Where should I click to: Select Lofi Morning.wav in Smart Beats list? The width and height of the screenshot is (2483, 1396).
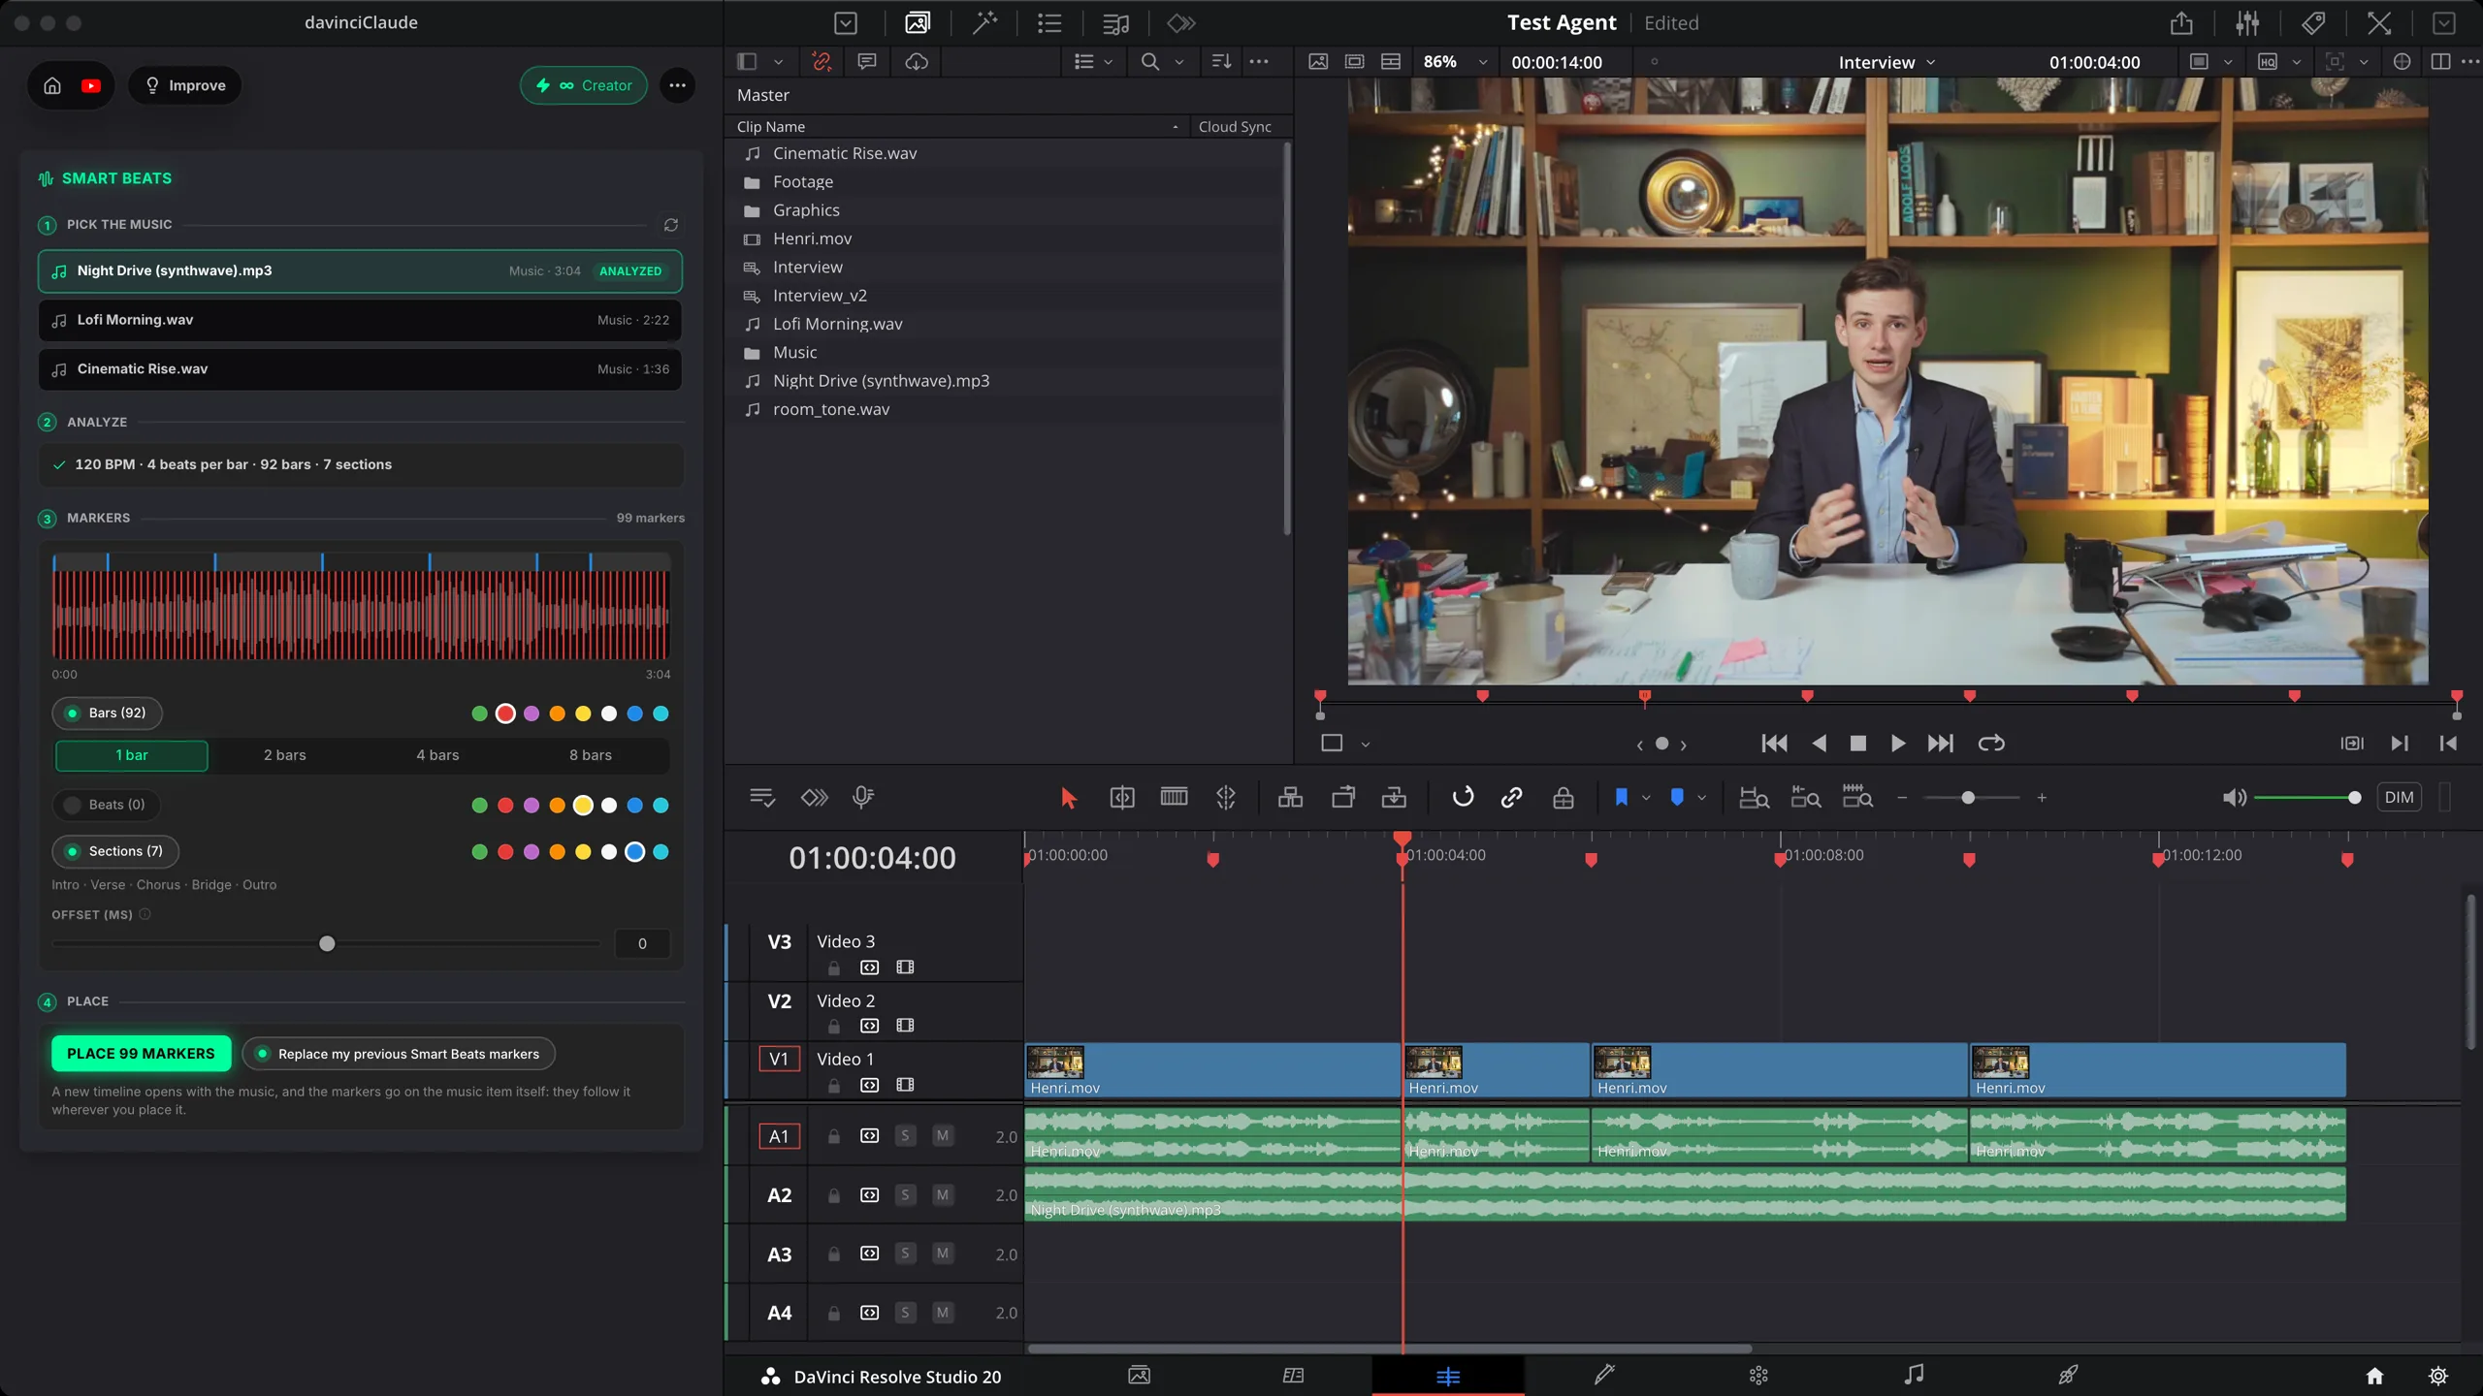[x=359, y=320]
